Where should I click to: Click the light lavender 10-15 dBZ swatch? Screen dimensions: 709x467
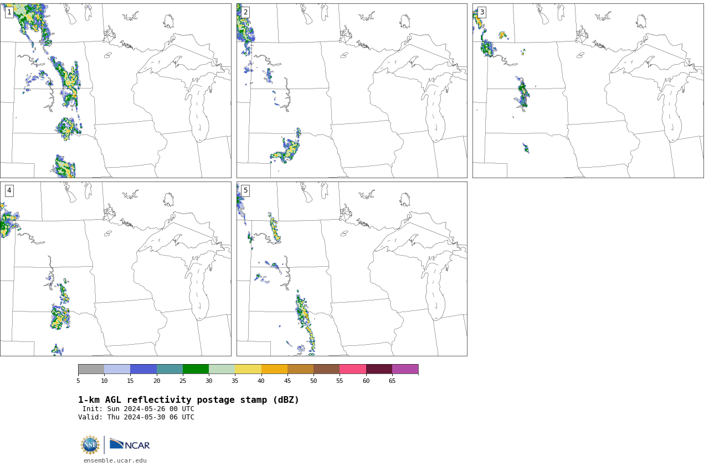pyautogui.click(x=117, y=369)
